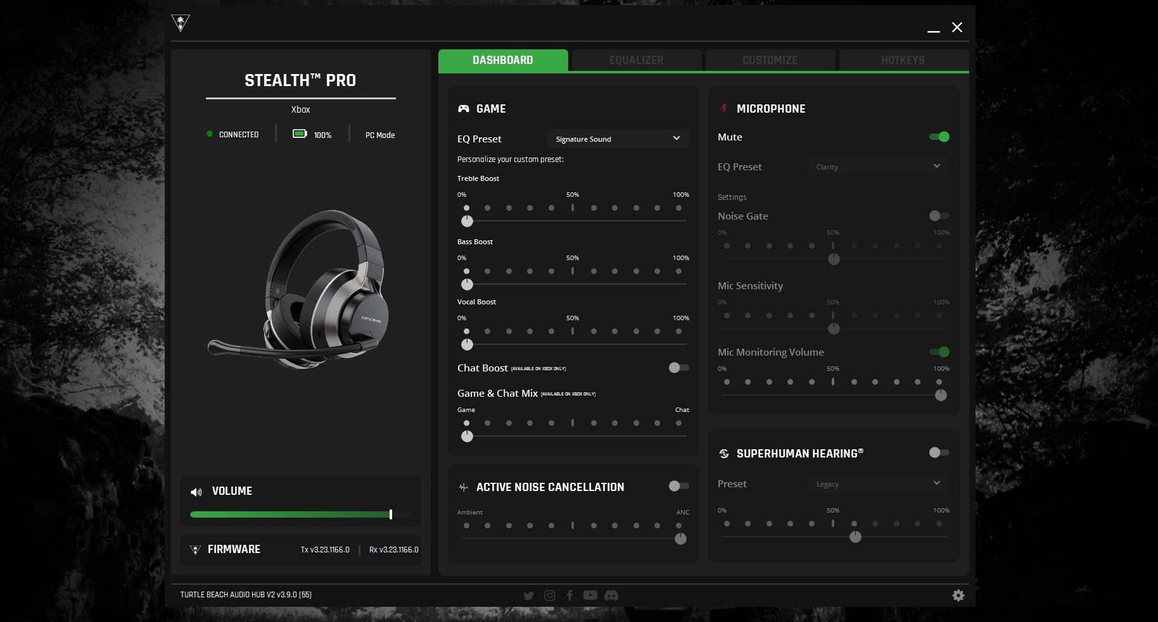Click the Turtle Beach logo at top left
The width and height of the screenshot is (1158, 622).
pos(181,22)
